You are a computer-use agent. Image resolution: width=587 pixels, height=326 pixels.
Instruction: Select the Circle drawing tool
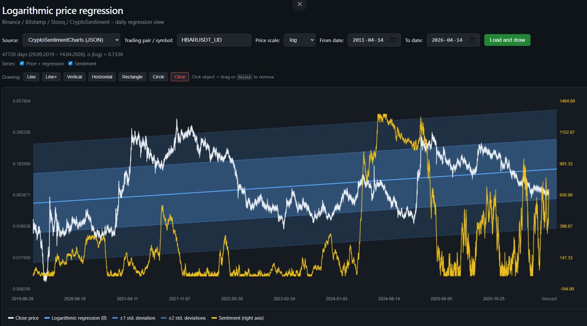[158, 77]
